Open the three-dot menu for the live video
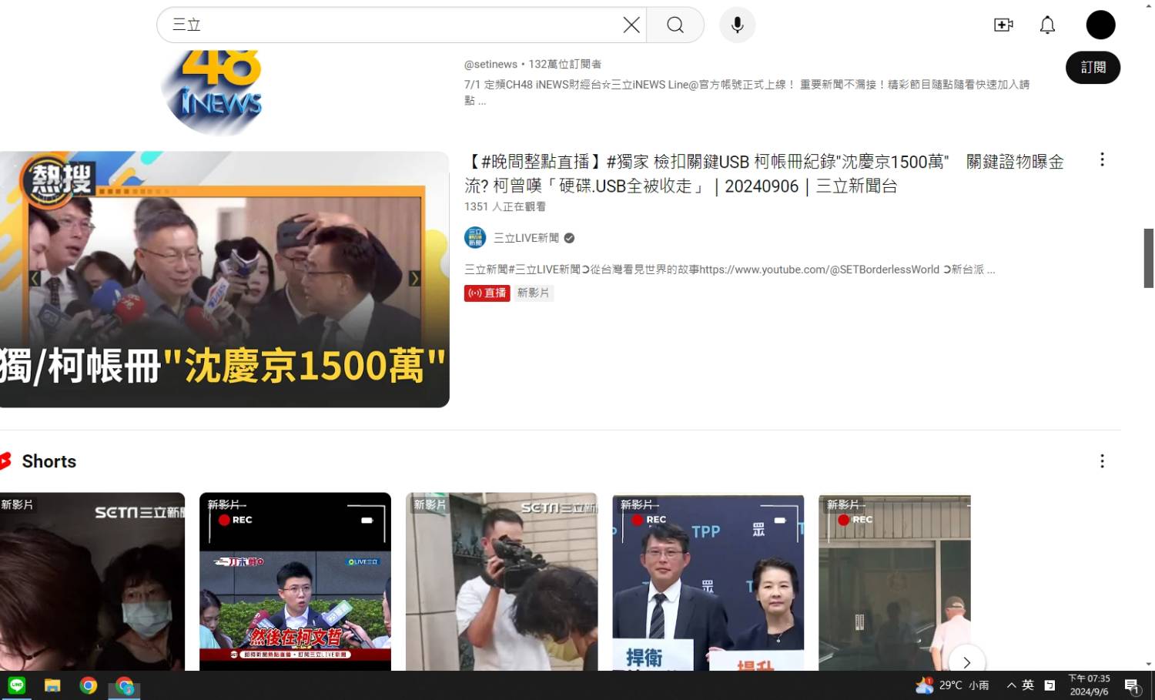Screen dimensions: 1155x700 point(1102,159)
